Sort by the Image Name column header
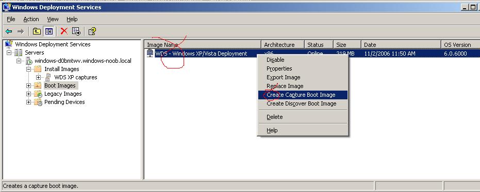The image size is (480, 192). point(202,45)
